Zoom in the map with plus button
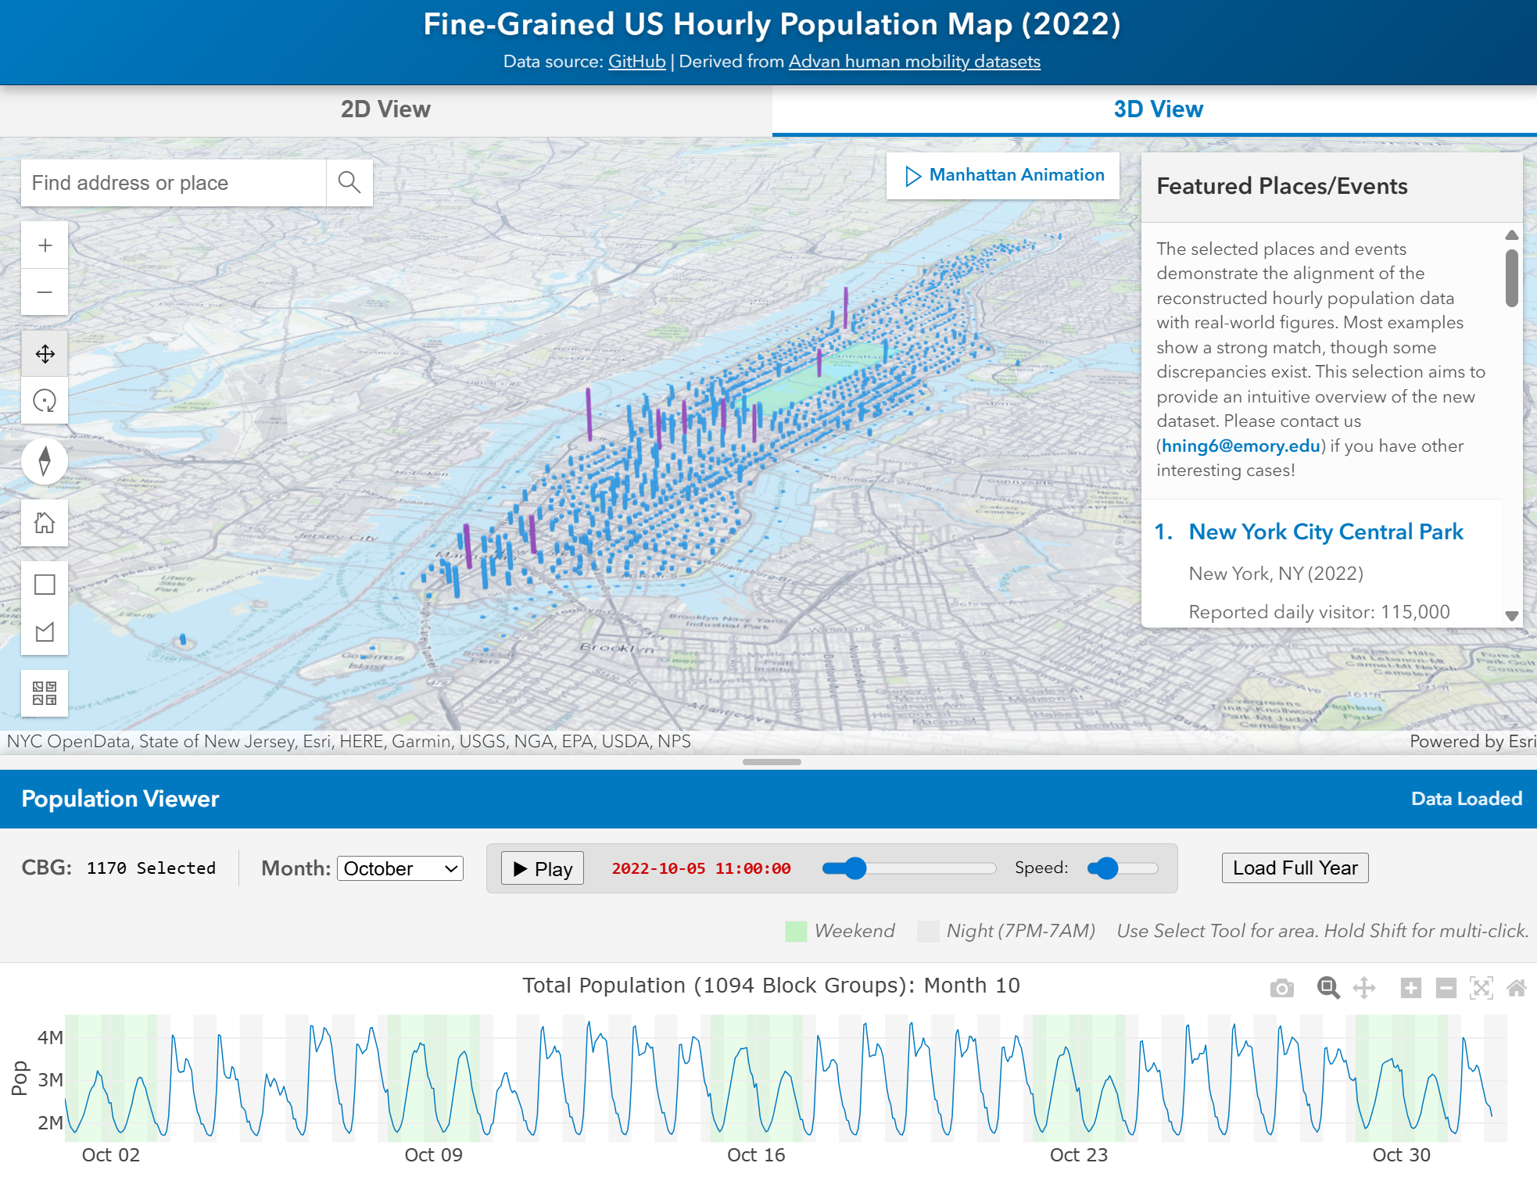The height and width of the screenshot is (1188, 1537). point(45,245)
